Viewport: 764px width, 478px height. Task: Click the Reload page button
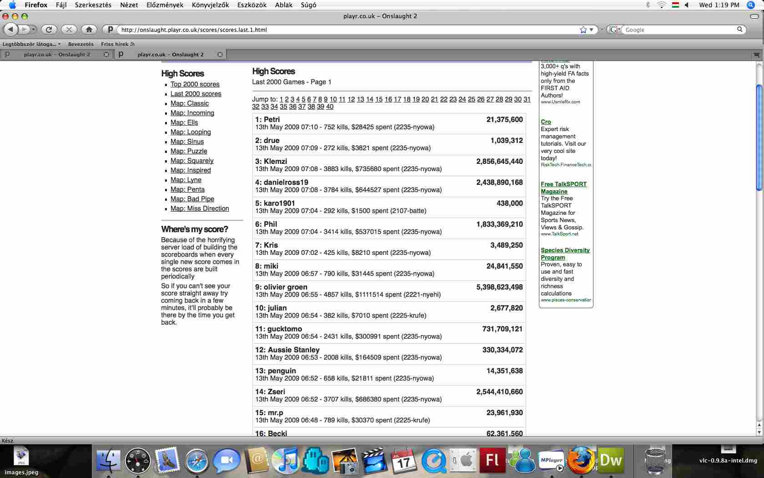(x=49, y=30)
